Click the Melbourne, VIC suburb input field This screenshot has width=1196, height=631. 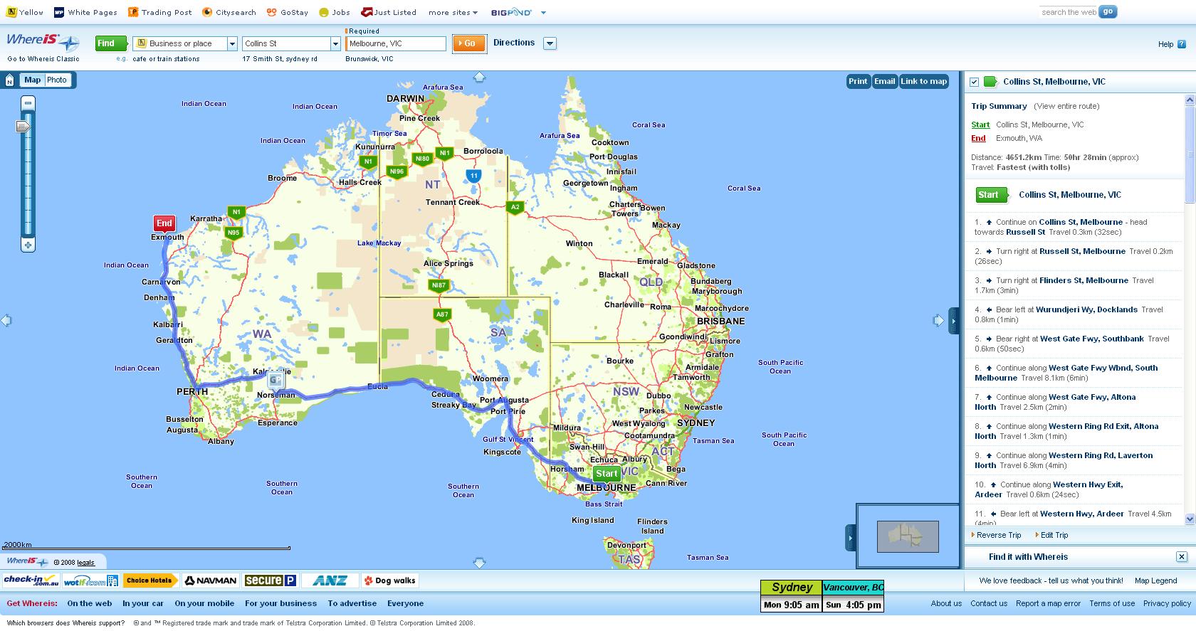(396, 44)
